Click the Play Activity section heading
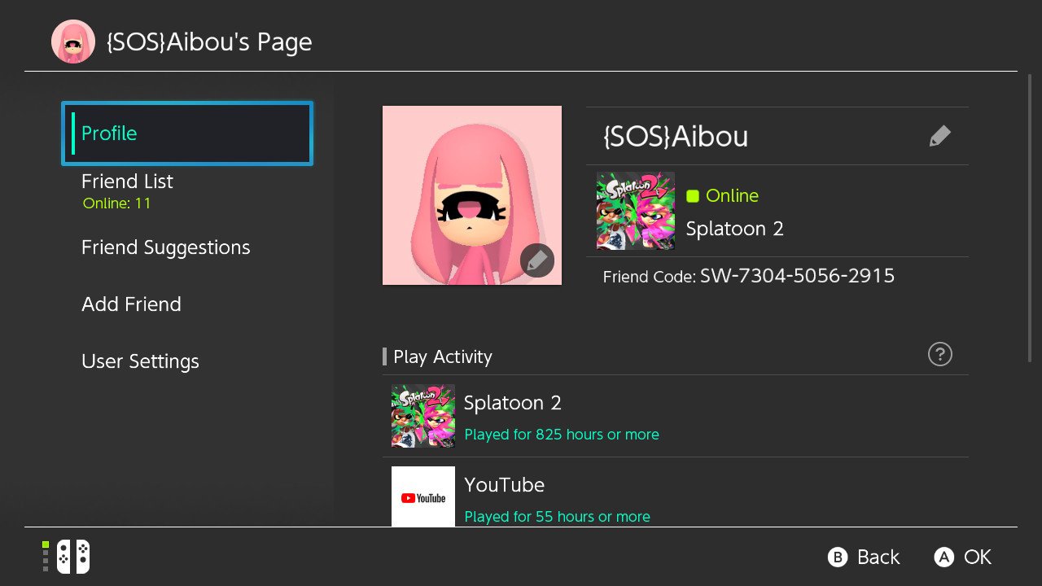The image size is (1042, 586). [443, 356]
